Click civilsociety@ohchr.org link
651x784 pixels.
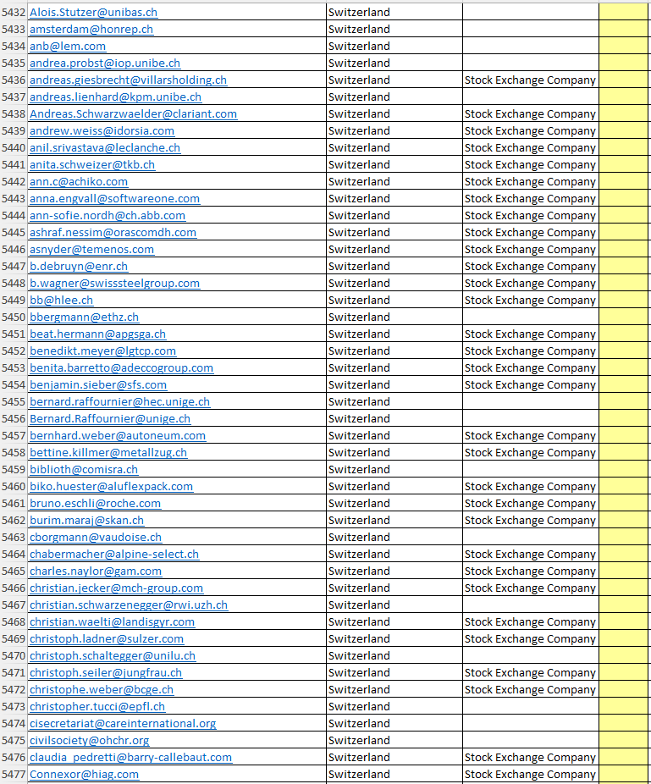(89, 741)
